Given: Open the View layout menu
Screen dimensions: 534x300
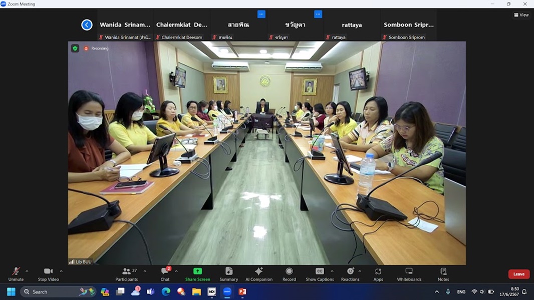Looking at the screenshot, I should pyautogui.click(x=521, y=15).
